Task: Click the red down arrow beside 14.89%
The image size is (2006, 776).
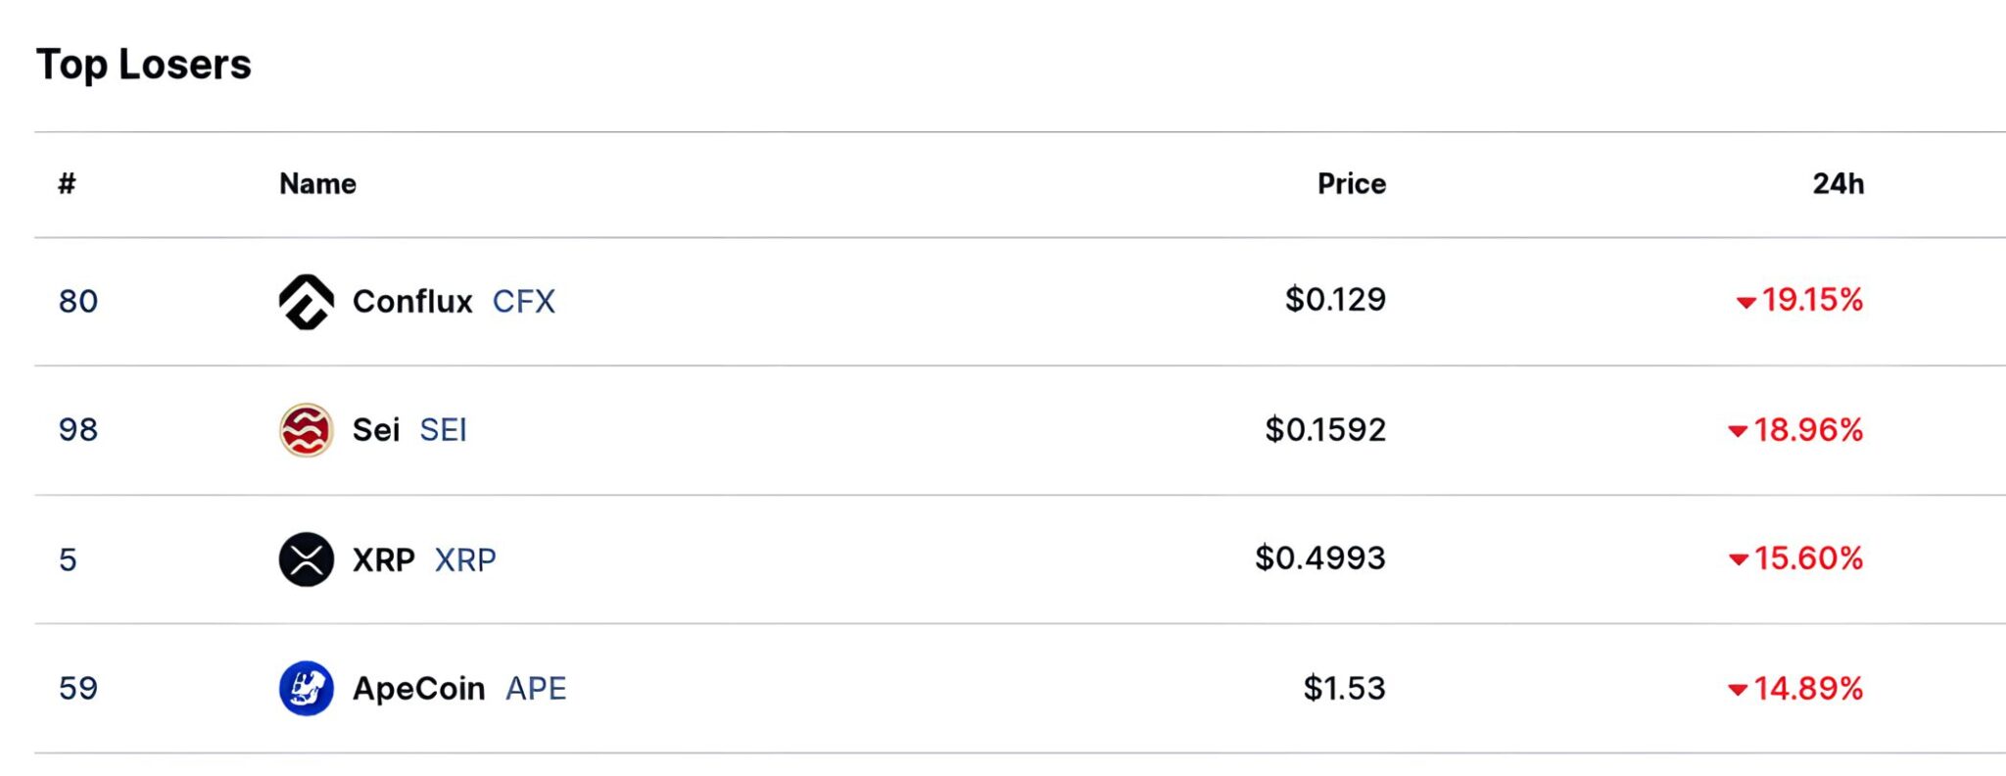Action: point(1738,690)
